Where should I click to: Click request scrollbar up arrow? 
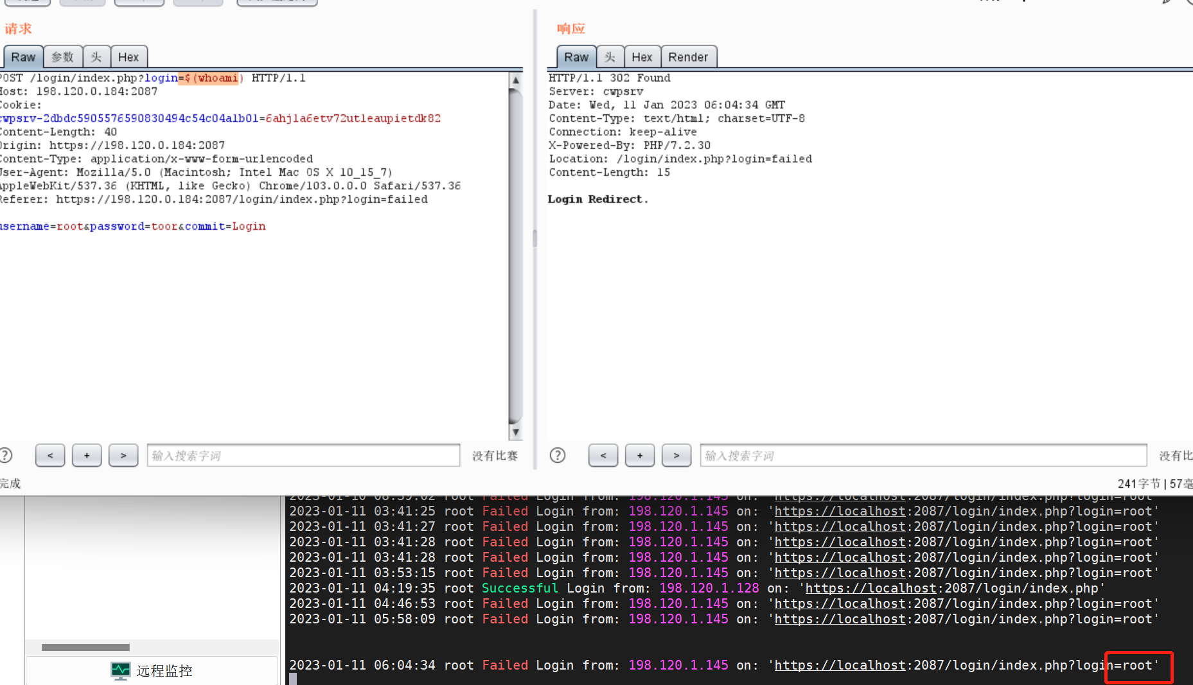point(515,80)
